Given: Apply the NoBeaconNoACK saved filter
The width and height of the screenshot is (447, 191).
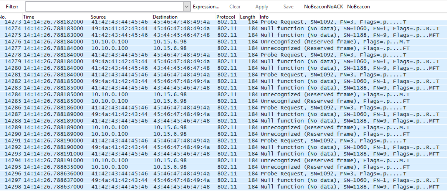Looking at the screenshot, I should click(323, 6).
